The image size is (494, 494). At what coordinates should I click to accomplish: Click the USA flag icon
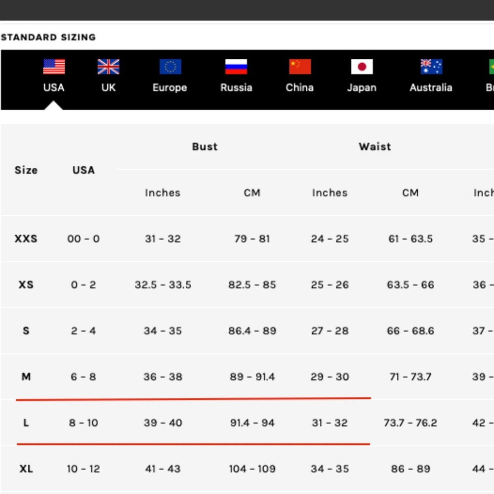(54, 67)
